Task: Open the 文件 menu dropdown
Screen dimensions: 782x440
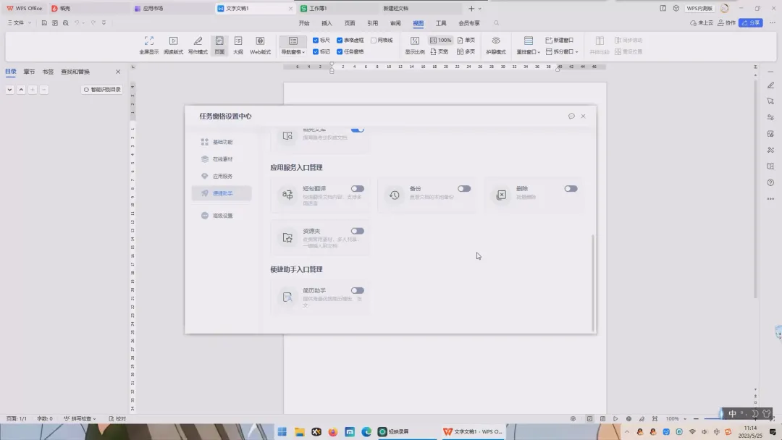Action: (20, 23)
